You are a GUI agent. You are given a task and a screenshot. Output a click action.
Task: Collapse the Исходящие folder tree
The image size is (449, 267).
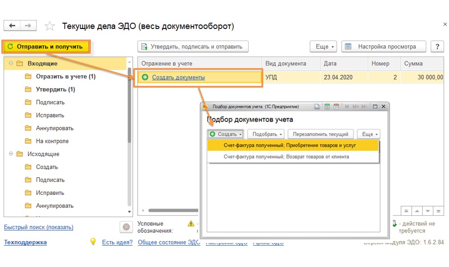pyautogui.click(x=11, y=154)
